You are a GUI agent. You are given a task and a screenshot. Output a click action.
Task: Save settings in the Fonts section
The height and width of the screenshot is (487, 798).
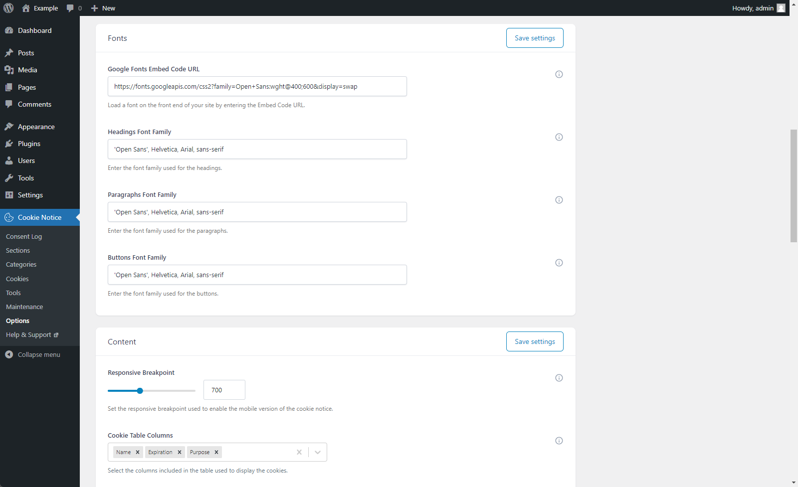535,38
